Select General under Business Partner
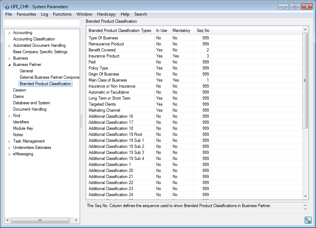The width and height of the screenshot is (316, 228). click(26, 71)
